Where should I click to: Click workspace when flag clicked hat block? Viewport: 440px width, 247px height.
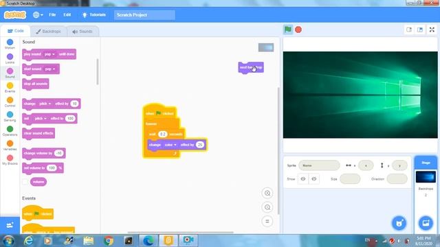pos(159,113)
